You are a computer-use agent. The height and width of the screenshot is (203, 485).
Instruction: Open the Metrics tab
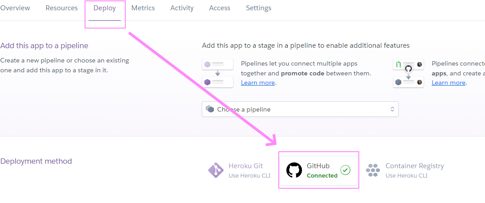(143, 8)
